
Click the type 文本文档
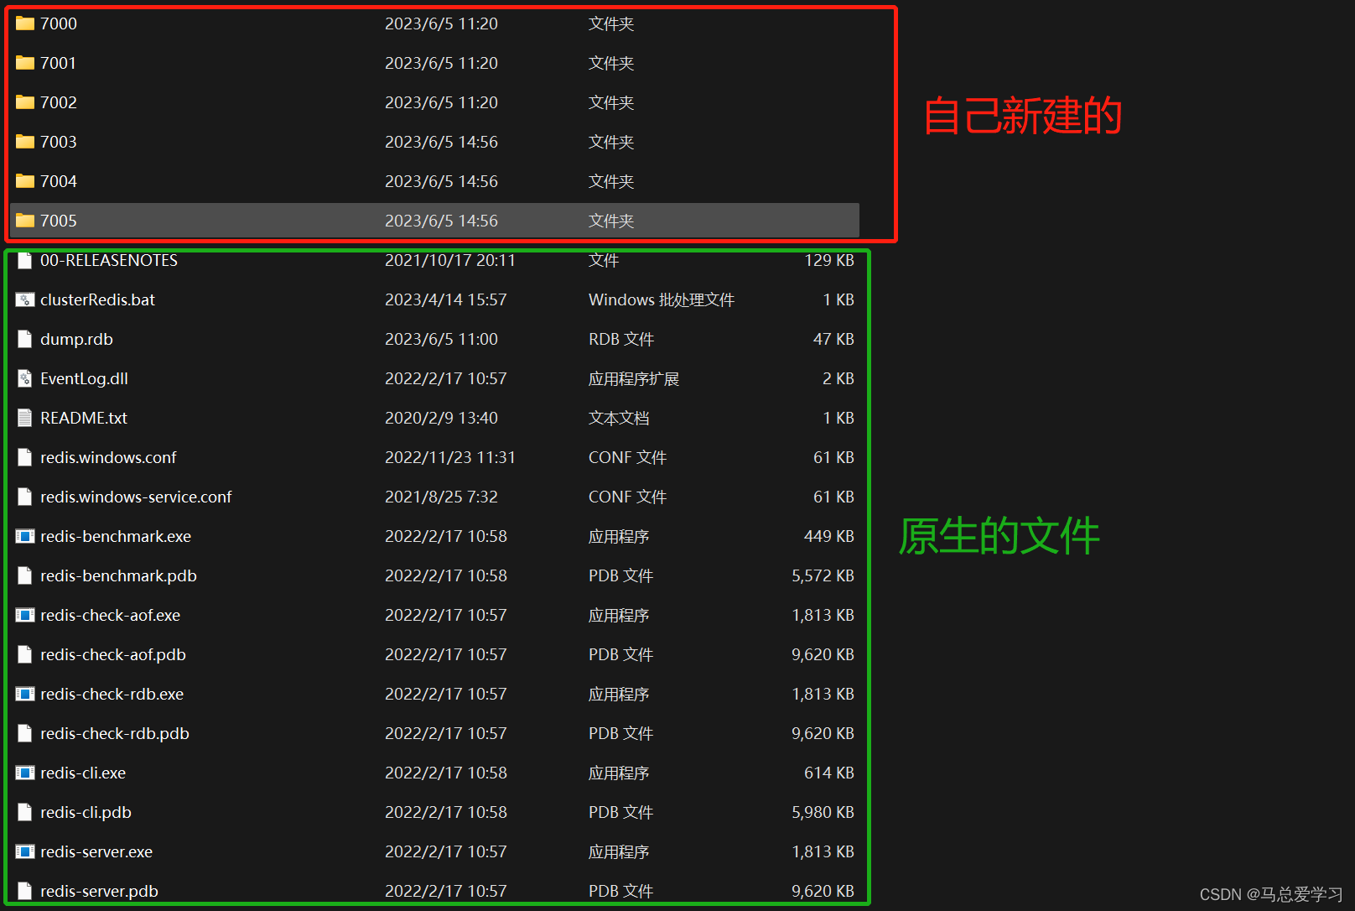tap(619, 418)
